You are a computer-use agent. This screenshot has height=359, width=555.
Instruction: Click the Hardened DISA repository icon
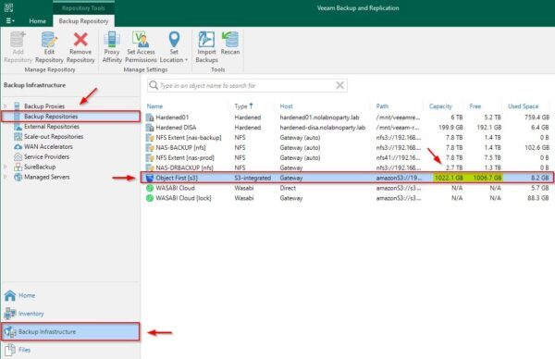tap(150, 127)
